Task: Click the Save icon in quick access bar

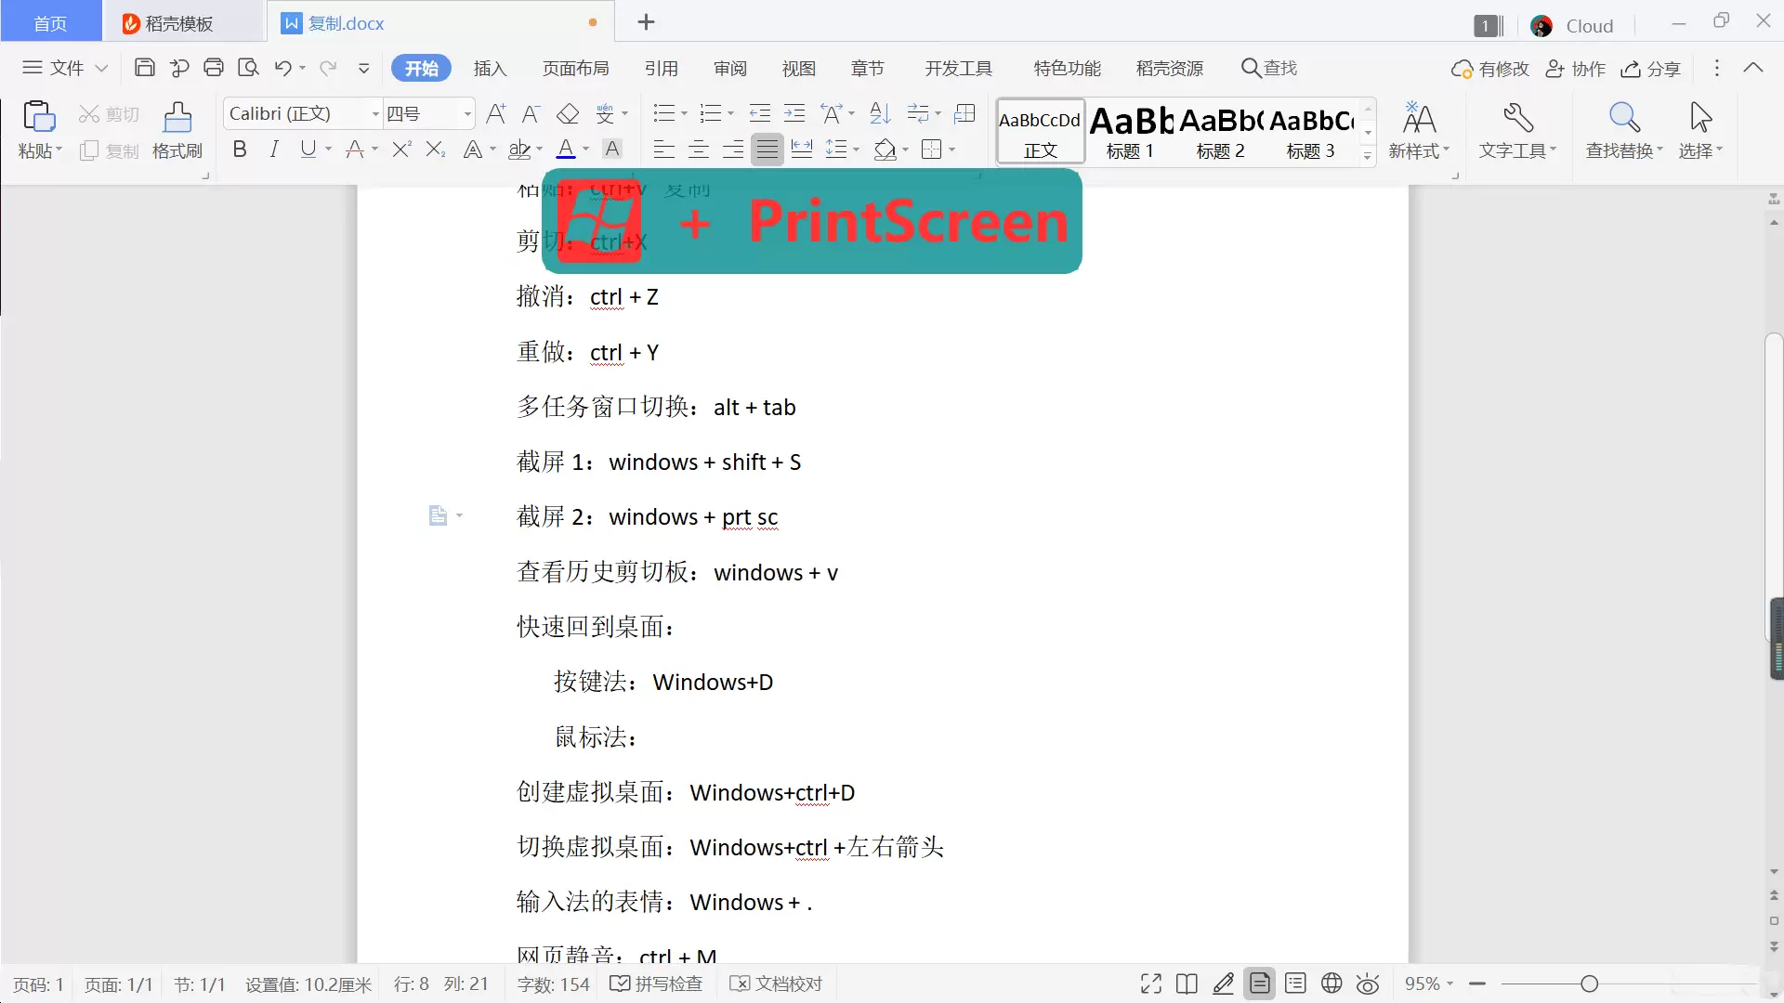Action: pyautogui.click(x=145, y=68)
